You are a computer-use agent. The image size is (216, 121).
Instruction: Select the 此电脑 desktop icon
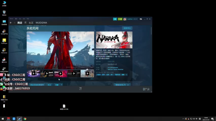[x=4, y=3]
